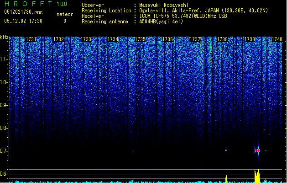Click the 1739 time marker
The image size is (287, 183).
click(x=250, y=39)
